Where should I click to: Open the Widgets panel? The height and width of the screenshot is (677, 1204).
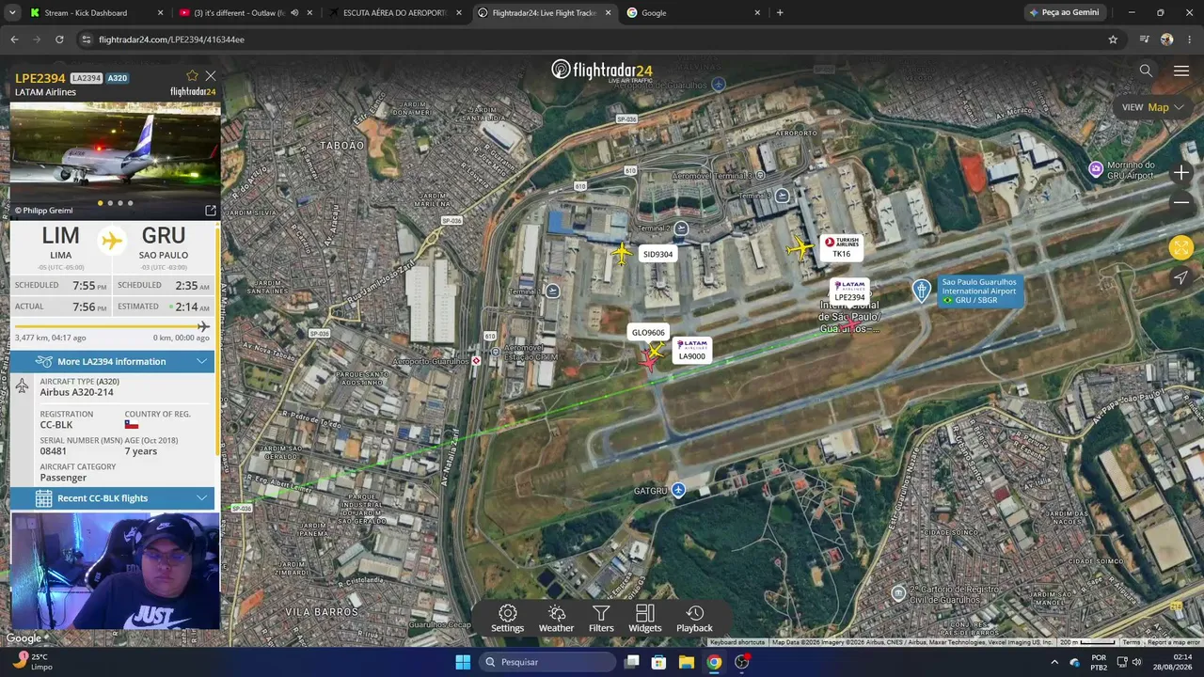645,619
